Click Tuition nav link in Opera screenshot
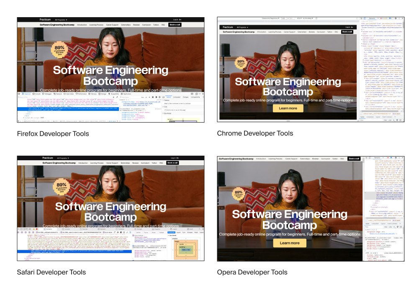This screenshot has height=300, width=419. click(x=335, y=159)
